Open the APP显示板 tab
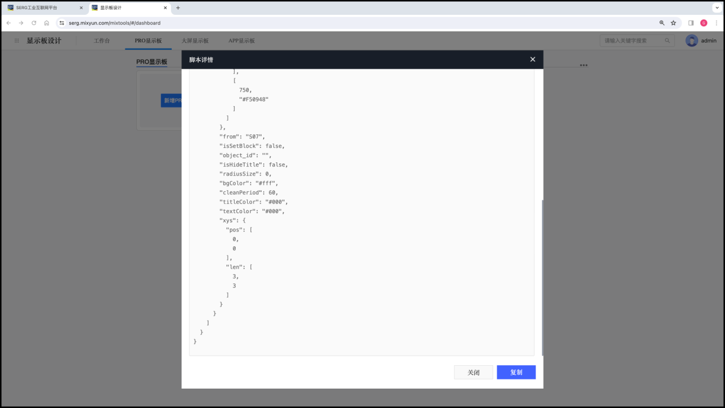Screen dimensions: 725x408 pos(241,41)
